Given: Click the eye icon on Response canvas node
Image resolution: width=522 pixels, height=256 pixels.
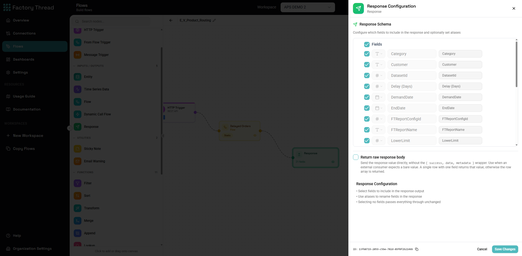Looking at the screenshot, I should (x=333, y=162).
